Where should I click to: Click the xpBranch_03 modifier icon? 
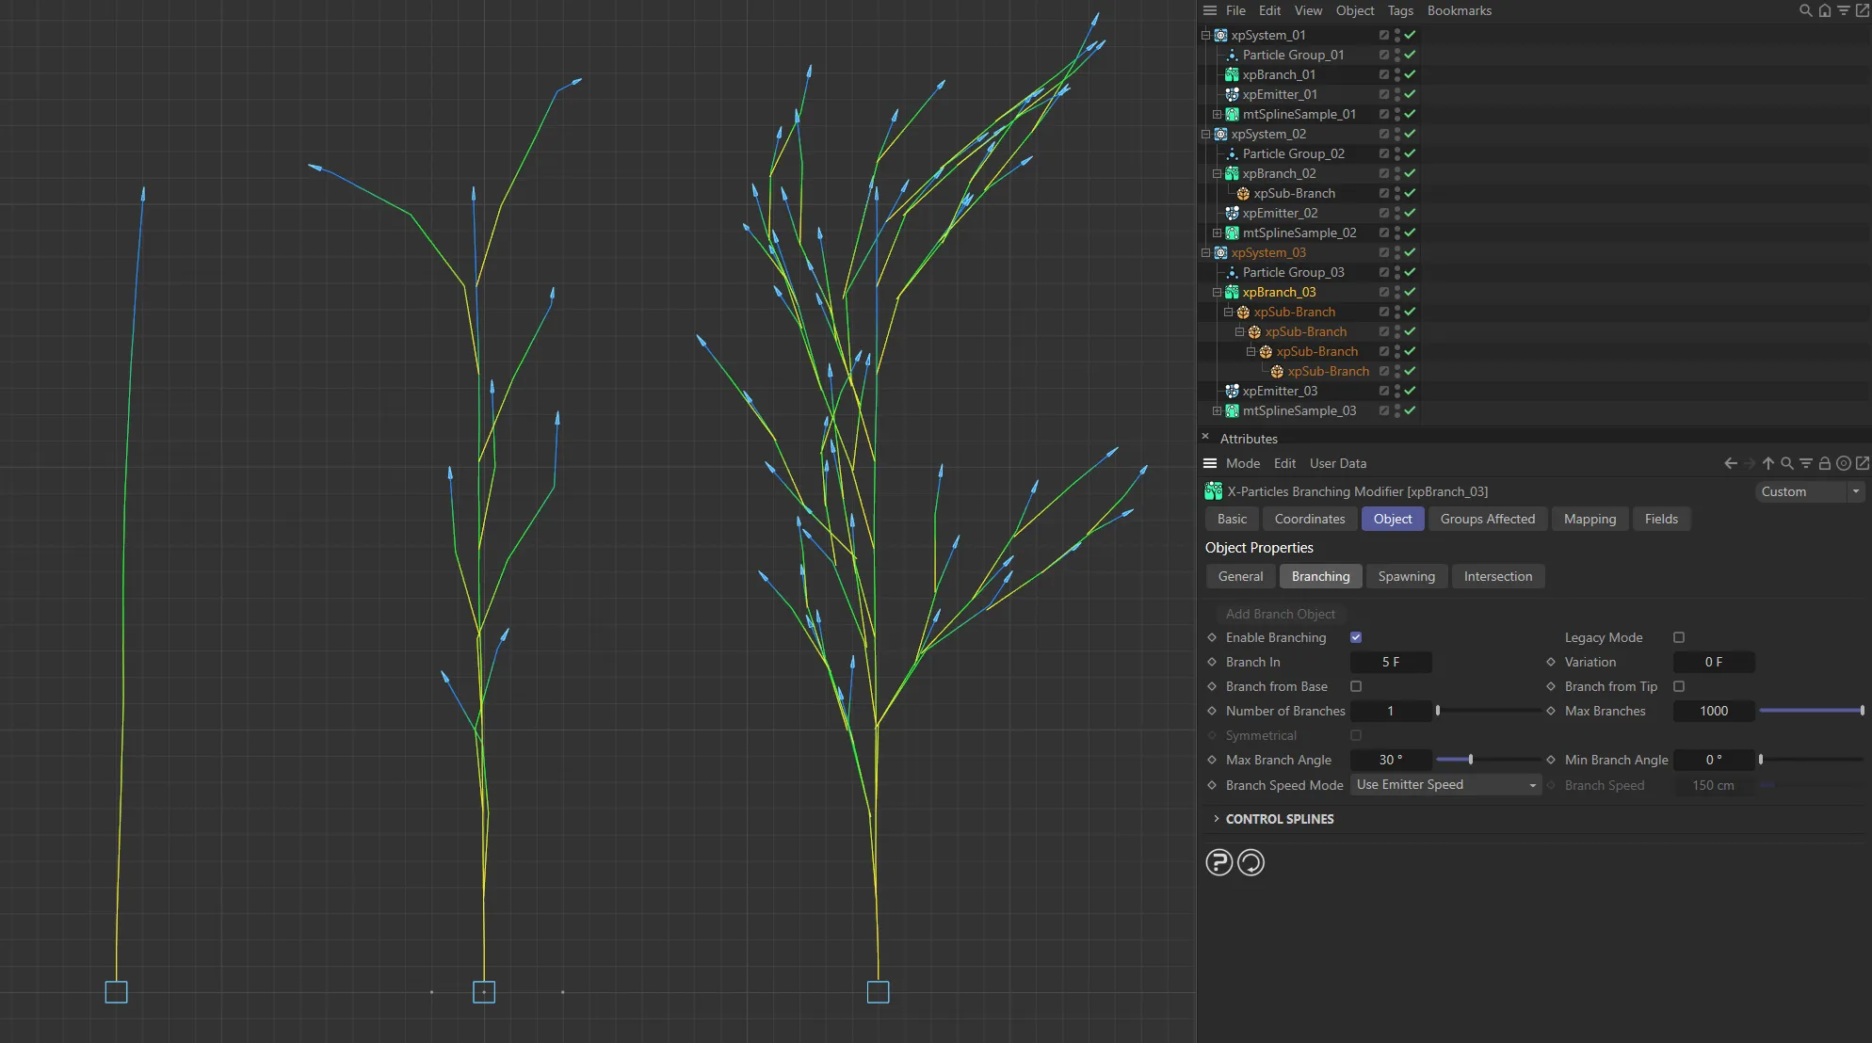pos(1233,292)
